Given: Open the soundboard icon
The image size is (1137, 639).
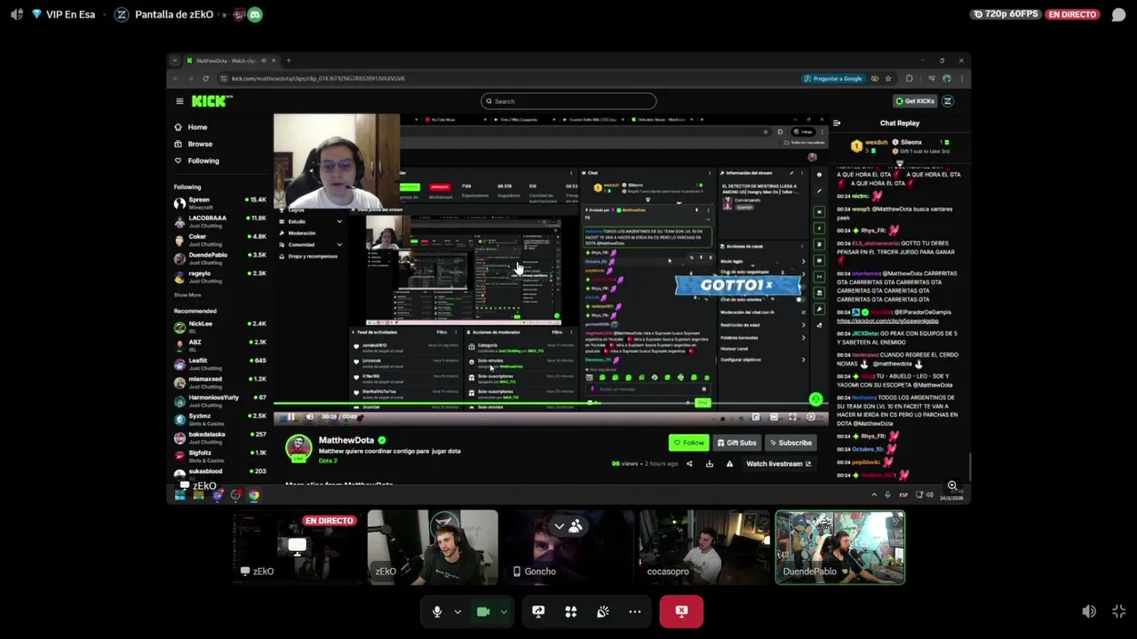Looking at the screenshot, I should (603, 611).
